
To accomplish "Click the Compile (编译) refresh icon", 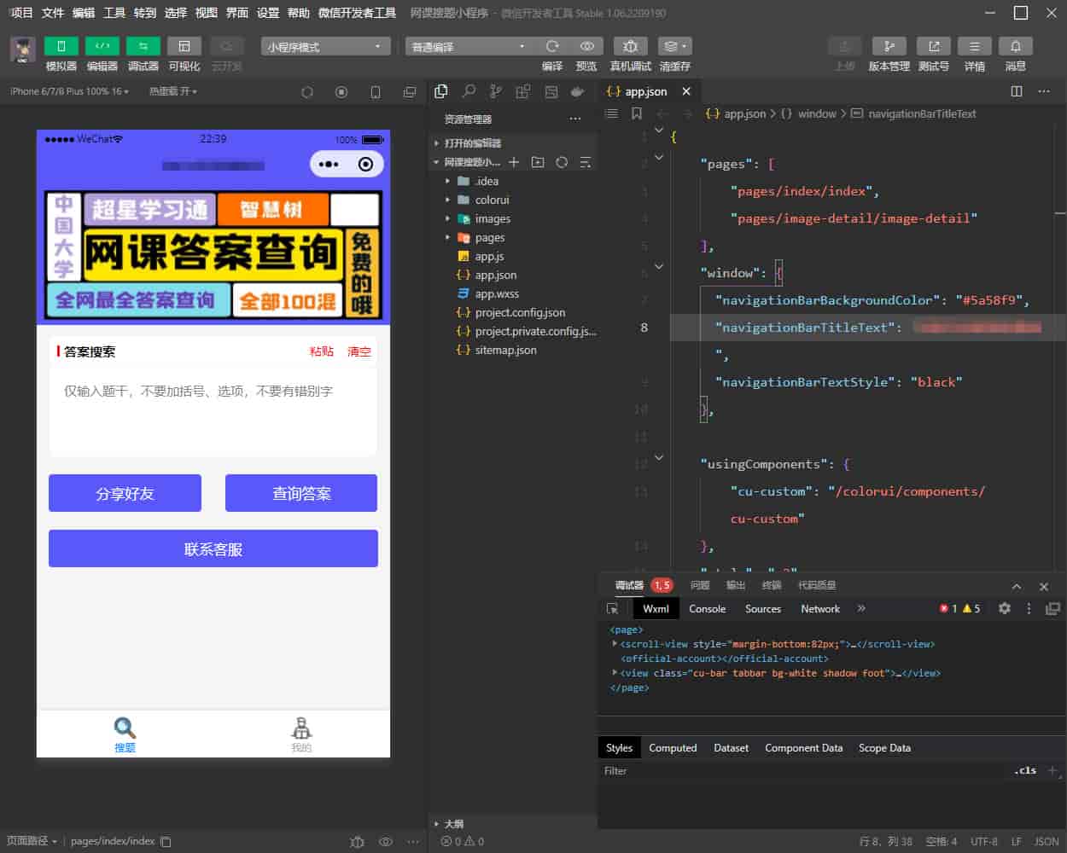I will 552,47.
